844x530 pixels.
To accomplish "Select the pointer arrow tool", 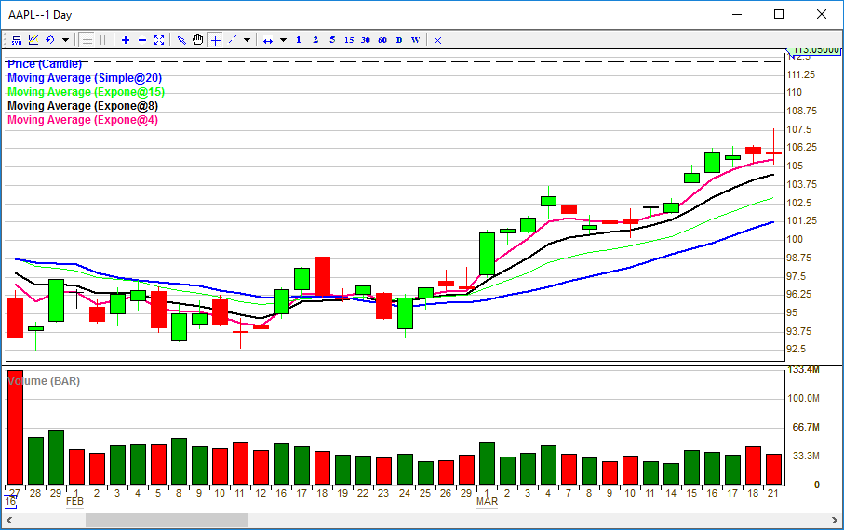I will pos(181,40).
